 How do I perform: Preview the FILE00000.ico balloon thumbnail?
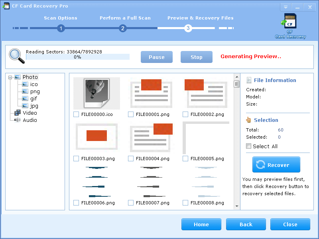96,93
